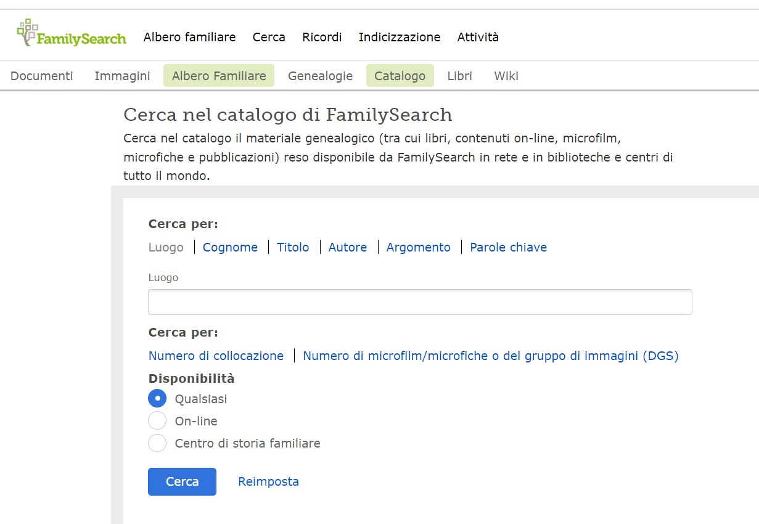Select the On-line availability radio button

(157, 421)
